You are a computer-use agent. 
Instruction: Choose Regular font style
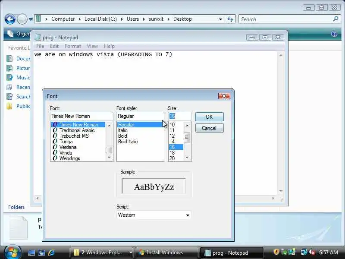140,125
